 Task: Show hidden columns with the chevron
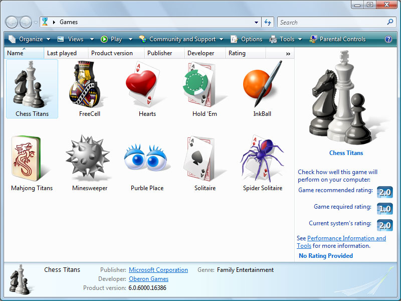coord(288,54)
